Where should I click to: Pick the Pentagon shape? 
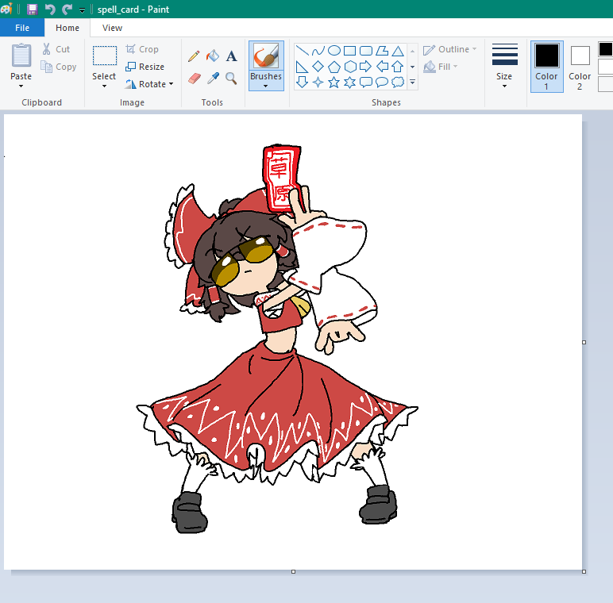pyautogui.click(x=333, y=67)
